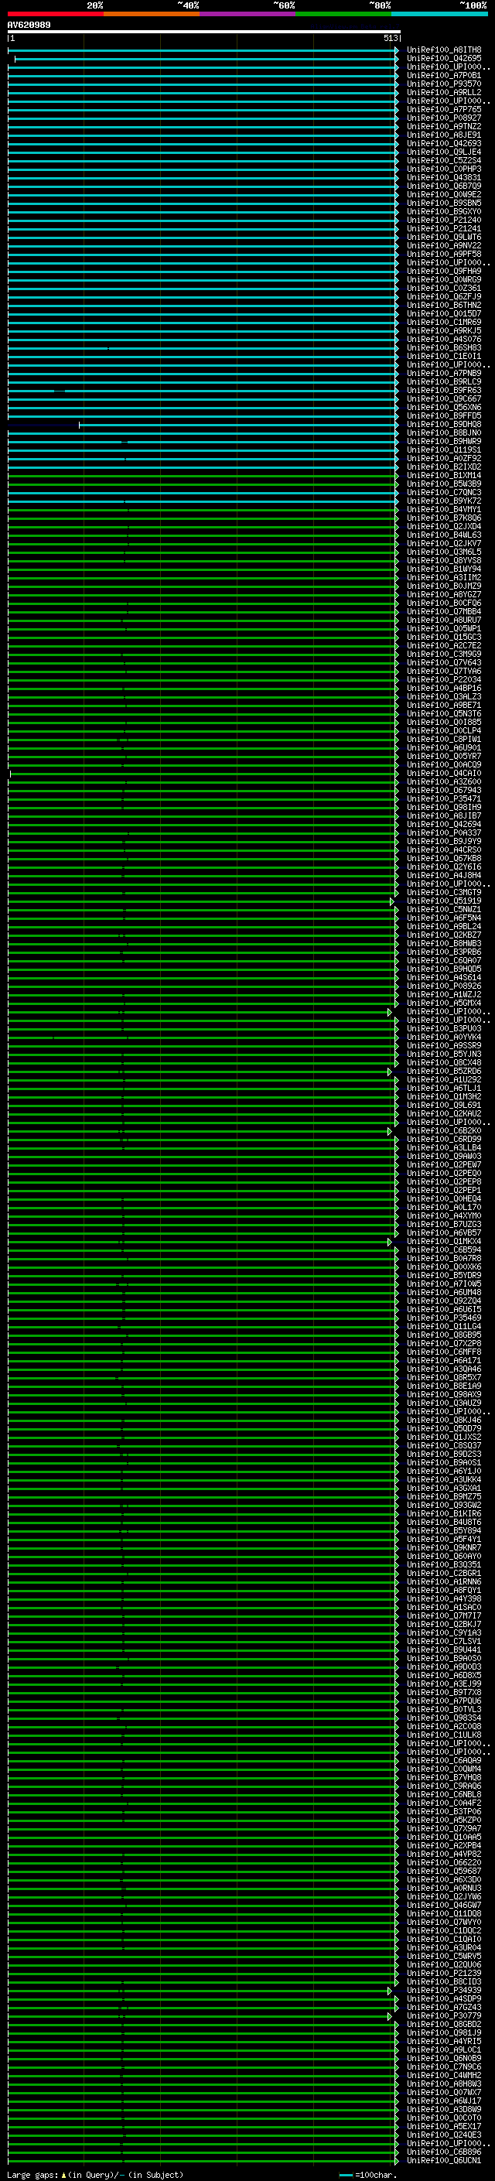Select hit label UniRef100_Q9LJE4

(444, 152)
